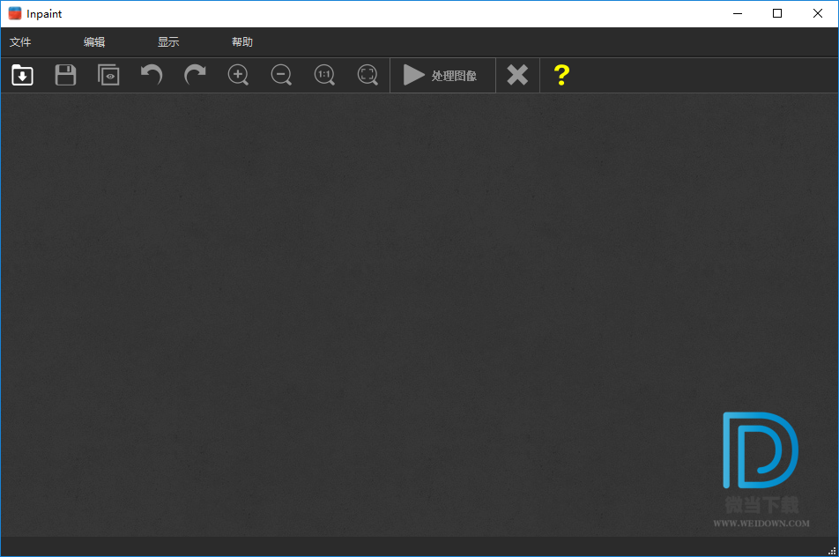
Task: Start processing with 处理图像 button
Action: pyautogui.click(x=442, y=76)
